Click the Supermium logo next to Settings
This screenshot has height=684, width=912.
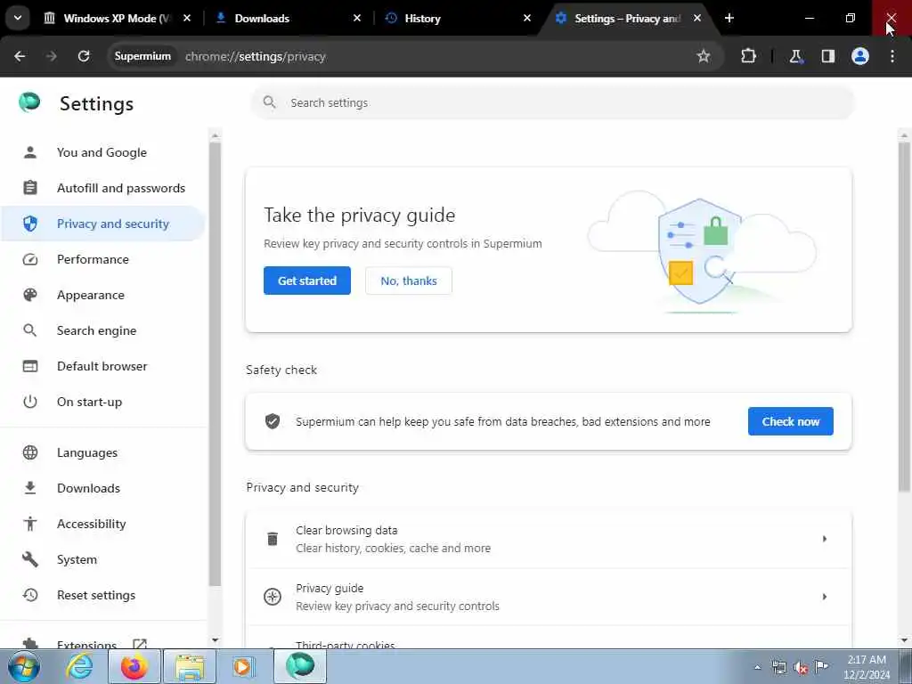click(29, 102)
